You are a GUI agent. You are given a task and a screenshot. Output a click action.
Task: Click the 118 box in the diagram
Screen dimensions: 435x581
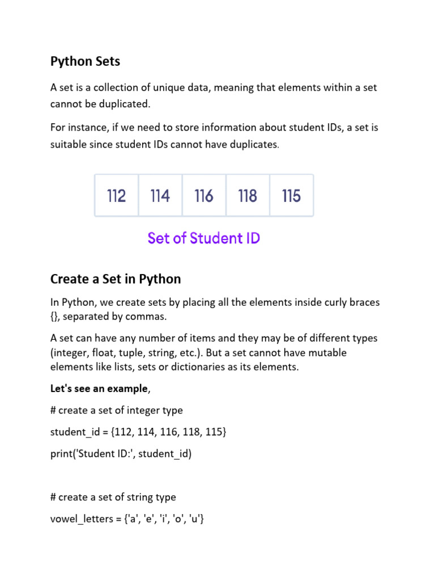tap(248, 196)
